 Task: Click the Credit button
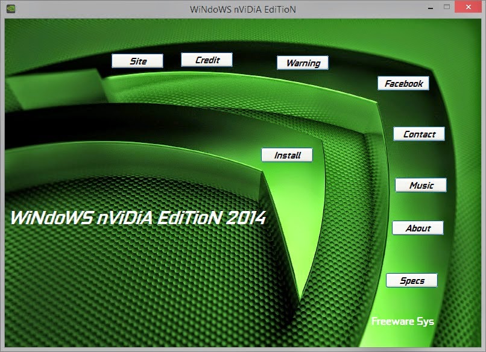[207, 60]
